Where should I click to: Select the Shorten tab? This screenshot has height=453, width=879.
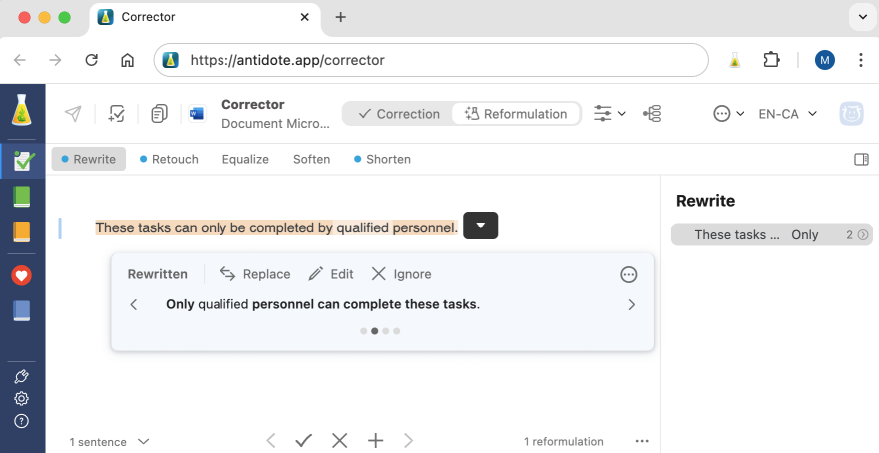[x=382, y=160]
